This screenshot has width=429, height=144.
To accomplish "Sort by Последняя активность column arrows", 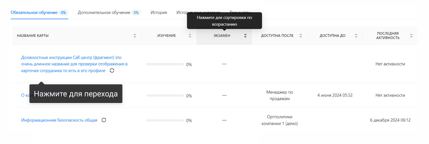I will pos(411,36).
